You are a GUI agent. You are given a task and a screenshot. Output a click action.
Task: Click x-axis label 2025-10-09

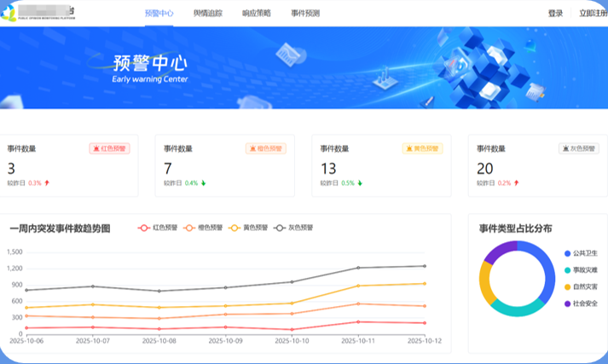[225, 341]
